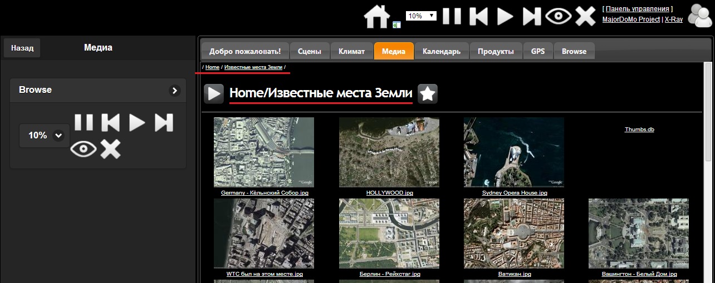The height and width of the screenshot is (283, 715).
Task: Play the folder using button beside heading
Action: coord(214,94)
